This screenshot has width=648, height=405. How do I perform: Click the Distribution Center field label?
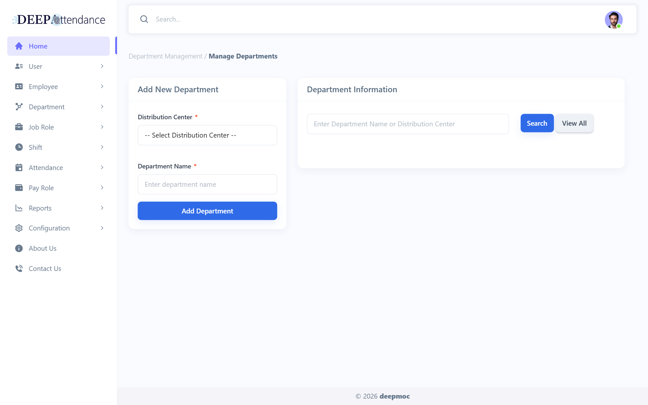165,117
